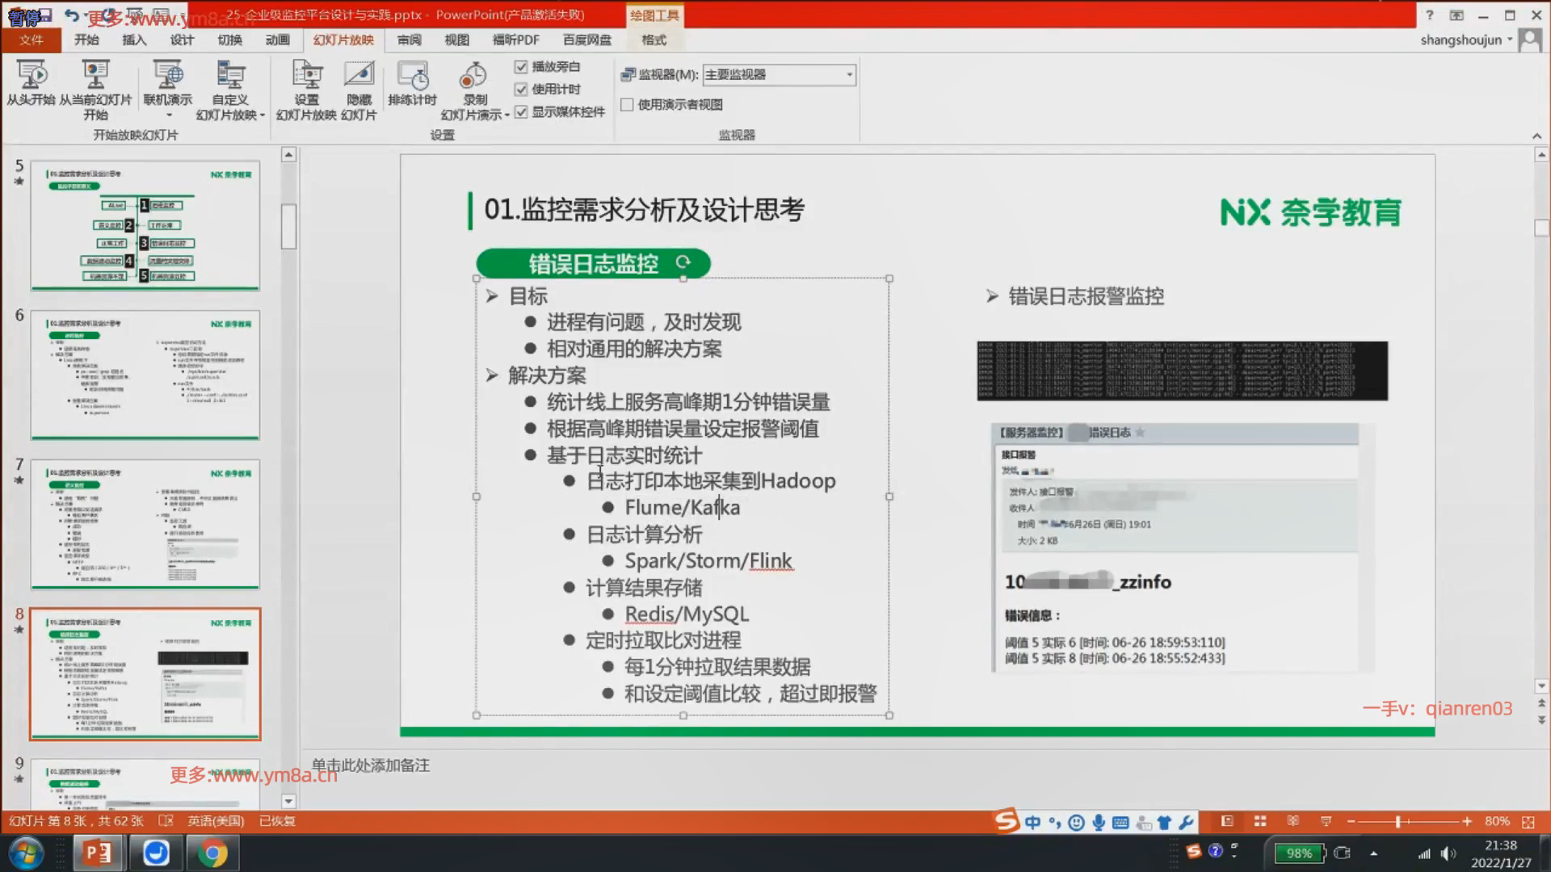Toggle the 使用计时 checkbox
Screen dimensions: 1551x872
click(521, 90)
